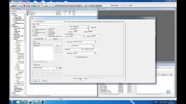The width and height of the screenshot is (186, 104).
Task: Switch to the Inventory tab
Action: coord(105,22)
